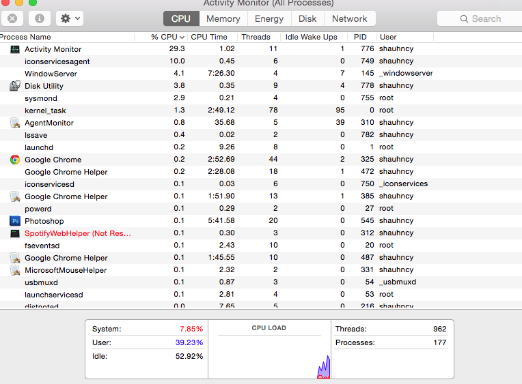Click the _iconservices user cell
This screenshot has height=384, width=522.
(x=404, y=183)
